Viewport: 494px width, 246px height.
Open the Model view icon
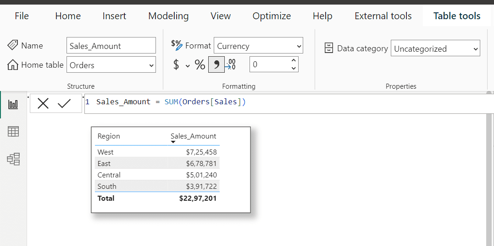coord(13,159)
